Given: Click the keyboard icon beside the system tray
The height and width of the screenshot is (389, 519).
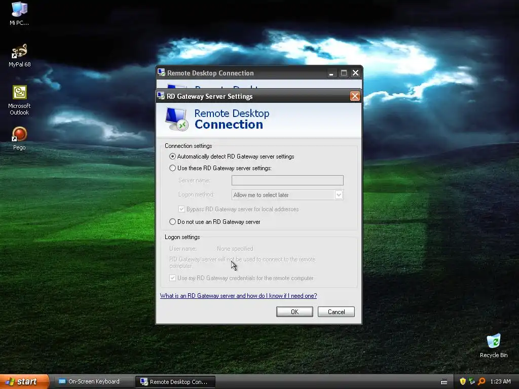Looking at the screenshot, I should 444,382.
